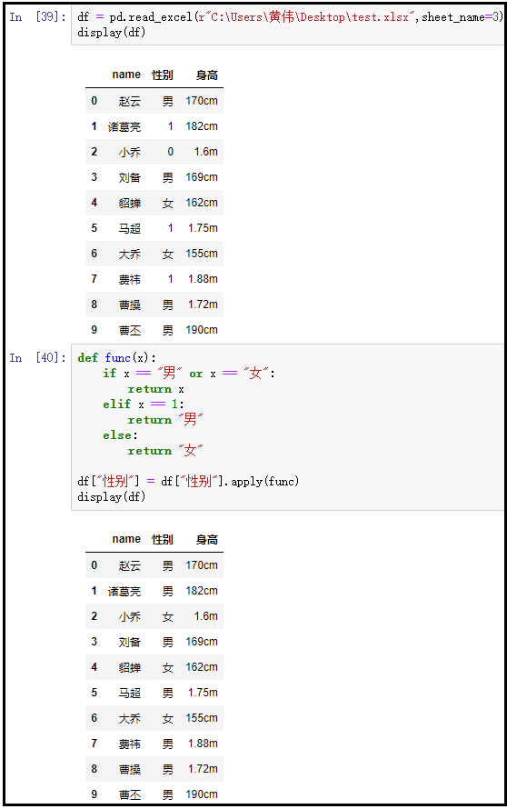Image resolution: width=507 pixels, height=809 pixels.
Task: Click name header in In [40] output table
Action: [126, 539]
